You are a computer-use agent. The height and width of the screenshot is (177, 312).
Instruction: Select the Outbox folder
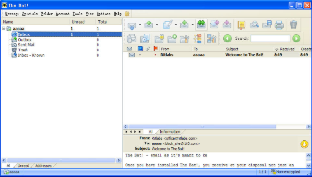coord(25,40)
